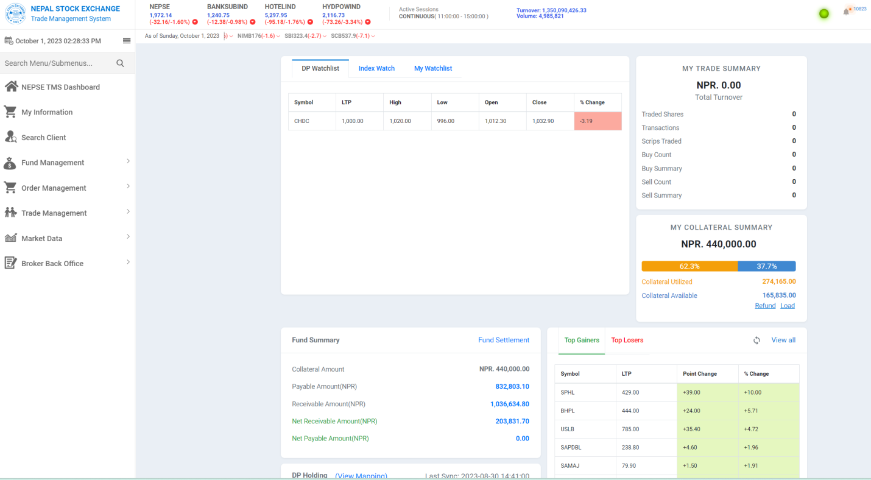Click the green connection status indicator
This screenshot has height=480, width=871.
coord(824,13)
